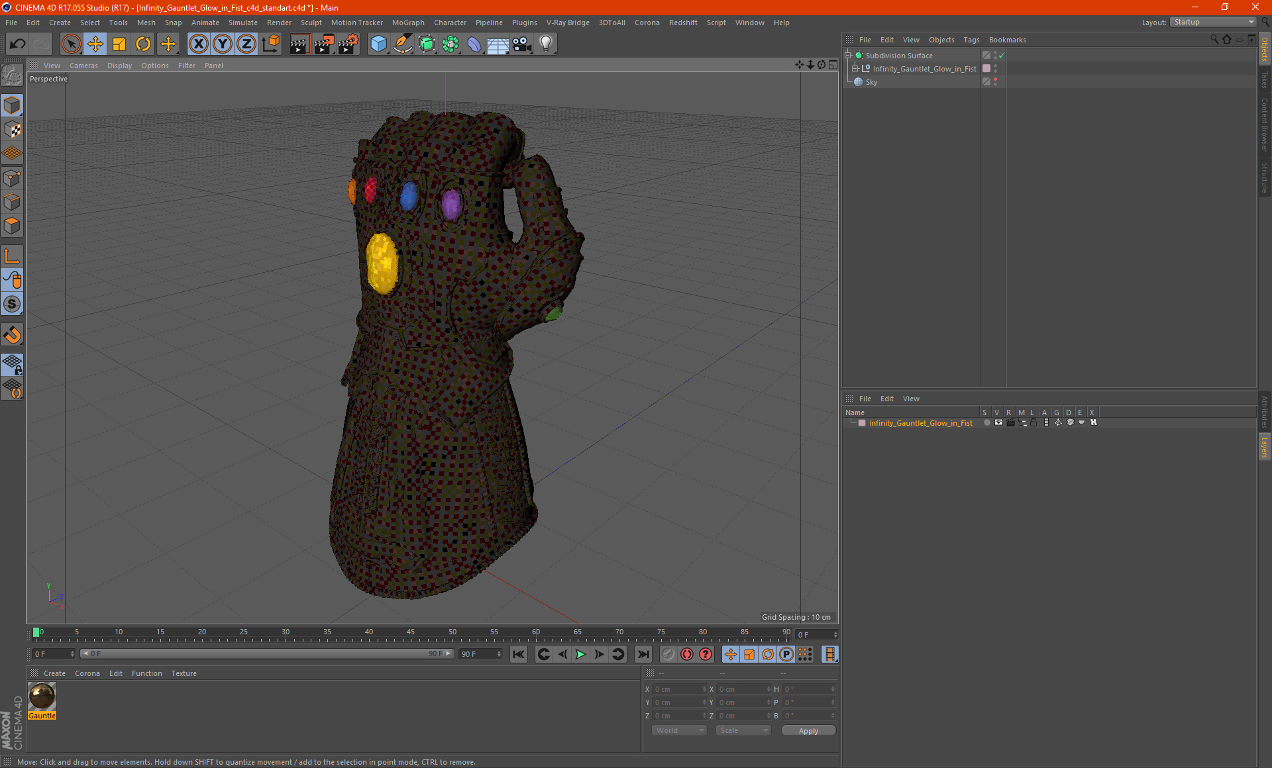Toggle Sky object visibility dots

pyautogui.click(x=995, y=82)
